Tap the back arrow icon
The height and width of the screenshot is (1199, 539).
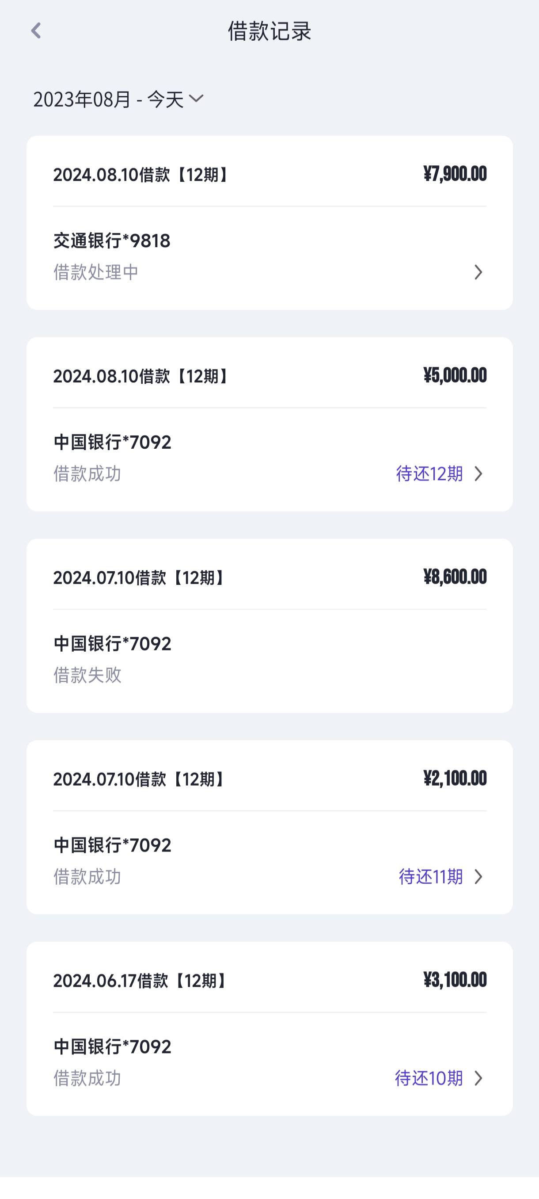pos(36,31)
